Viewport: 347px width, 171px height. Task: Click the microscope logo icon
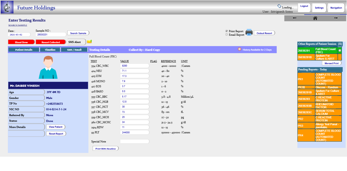tap(7, 7)
